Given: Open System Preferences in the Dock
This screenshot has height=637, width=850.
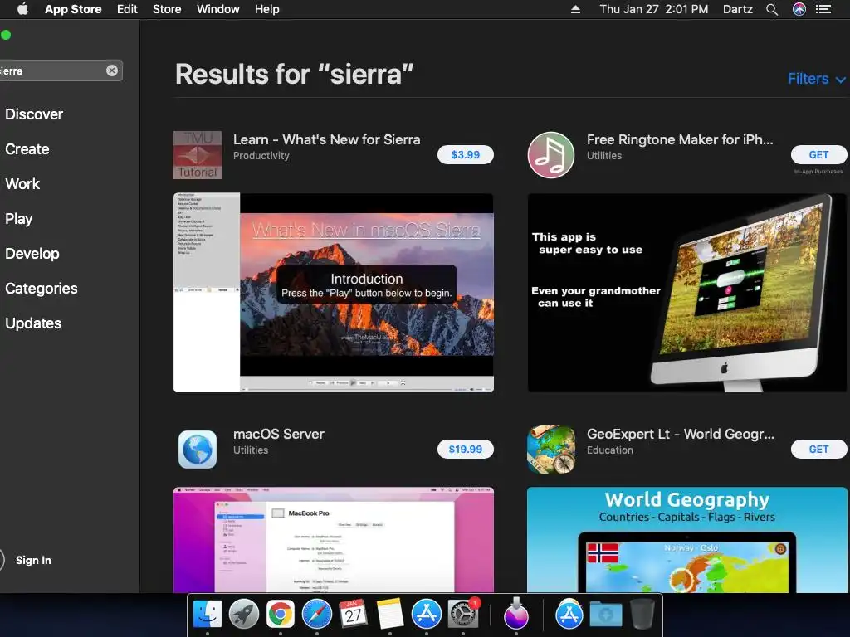Looking at the screenshot, I should 463,615.
